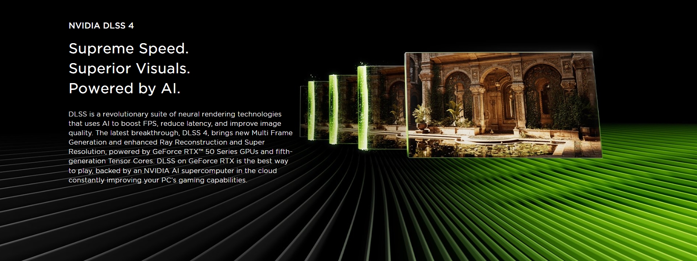Click the "Powered by AI." headline line
This screenshot has height=261, width=697.
pyautogui.click(x=124, y=88)
